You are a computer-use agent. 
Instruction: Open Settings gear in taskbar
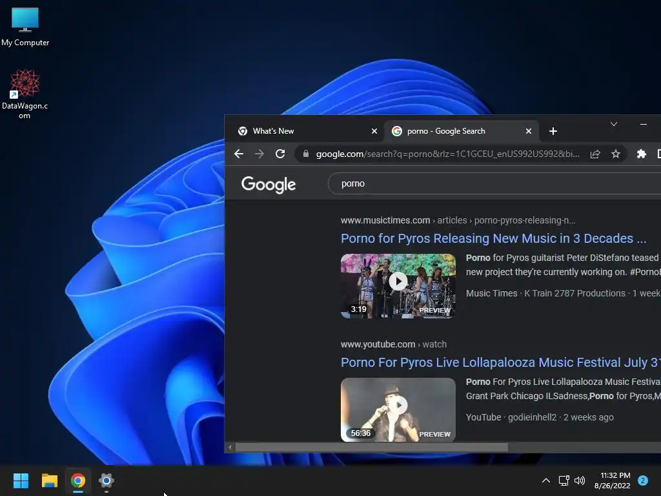tap(107, 480)
